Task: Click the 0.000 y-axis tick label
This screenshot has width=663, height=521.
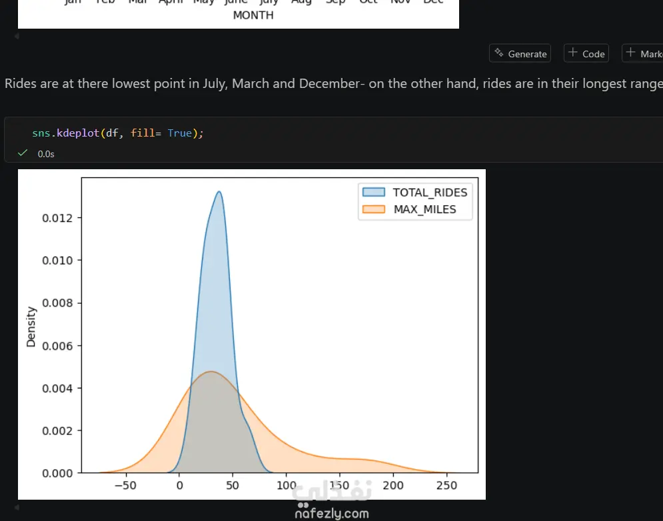Action: click(57, 473)
